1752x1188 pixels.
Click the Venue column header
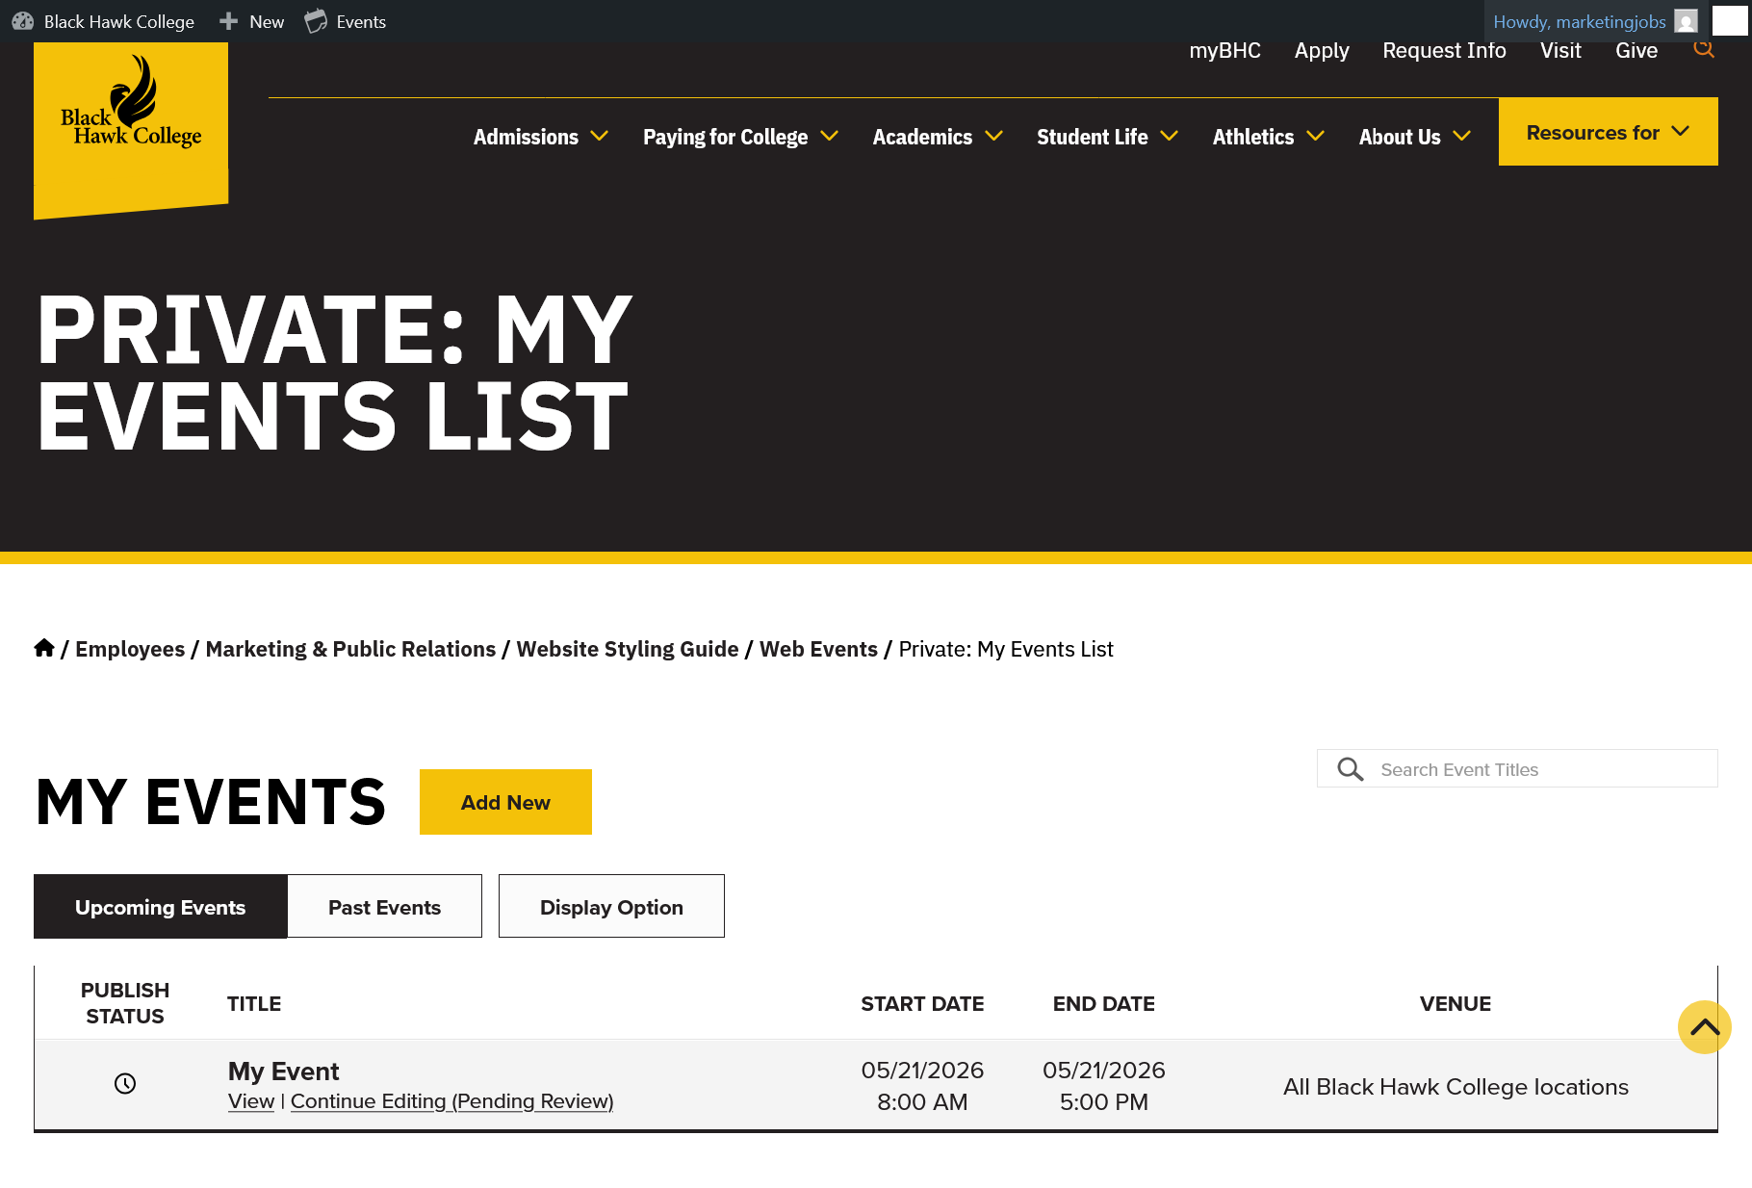pos(1455,1003)
